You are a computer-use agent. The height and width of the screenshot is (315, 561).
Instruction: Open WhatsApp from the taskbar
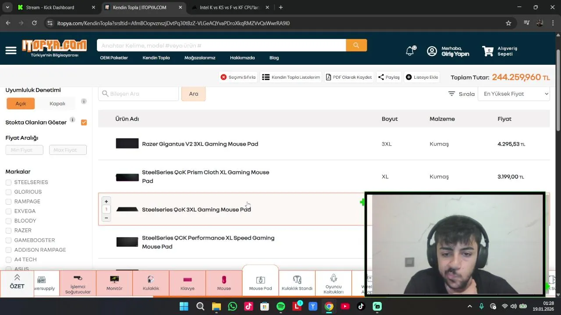tap(232, 307)
